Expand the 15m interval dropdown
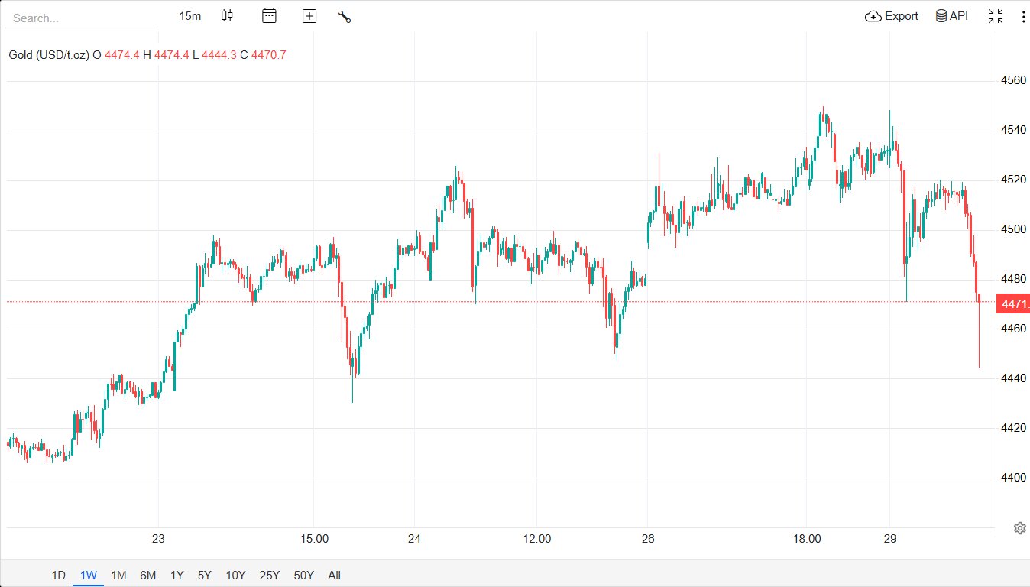1030x587 pixels. 190,16
